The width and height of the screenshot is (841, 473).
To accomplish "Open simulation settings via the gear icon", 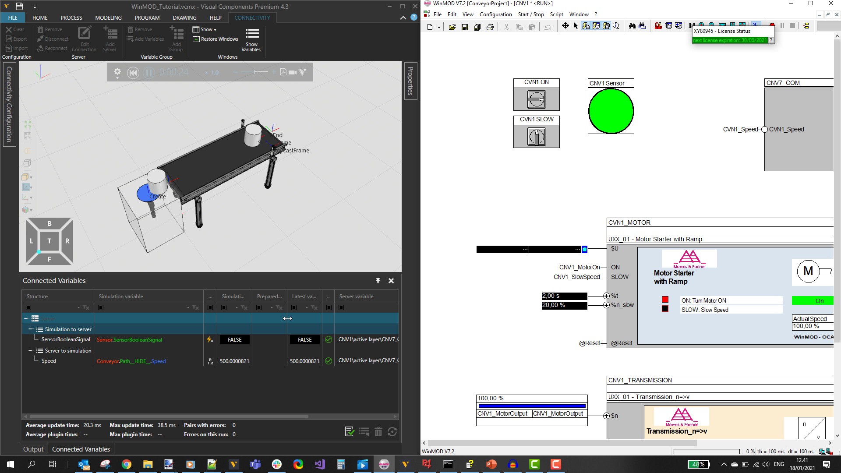I will tap(117, 71).
